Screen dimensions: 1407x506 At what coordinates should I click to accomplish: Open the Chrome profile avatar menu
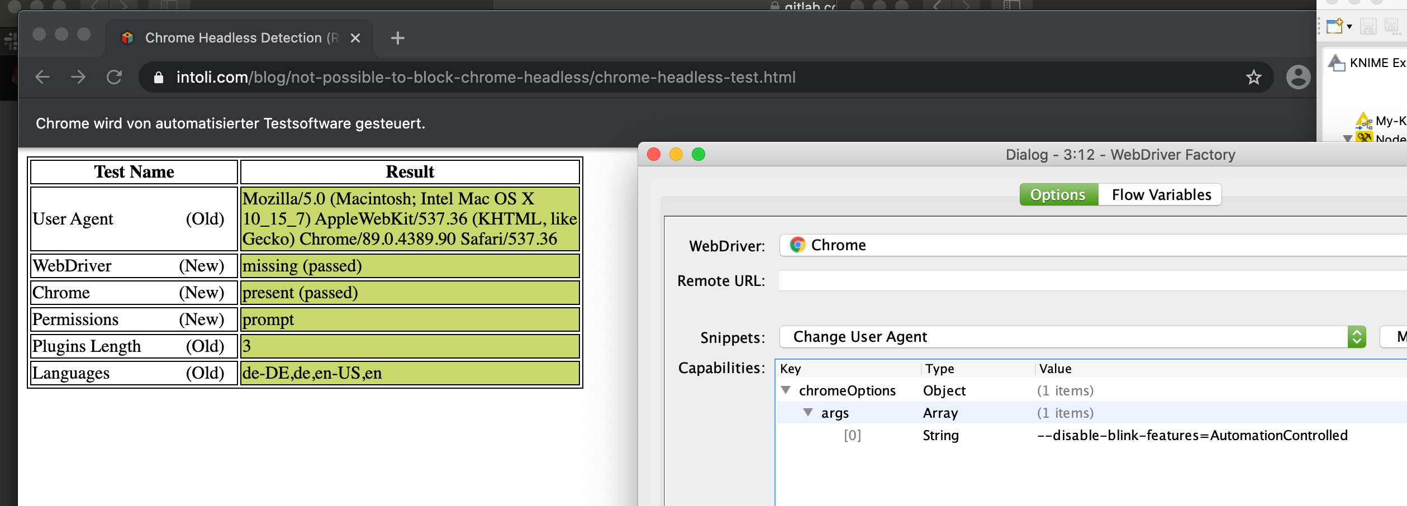(x=1297, y=77)
